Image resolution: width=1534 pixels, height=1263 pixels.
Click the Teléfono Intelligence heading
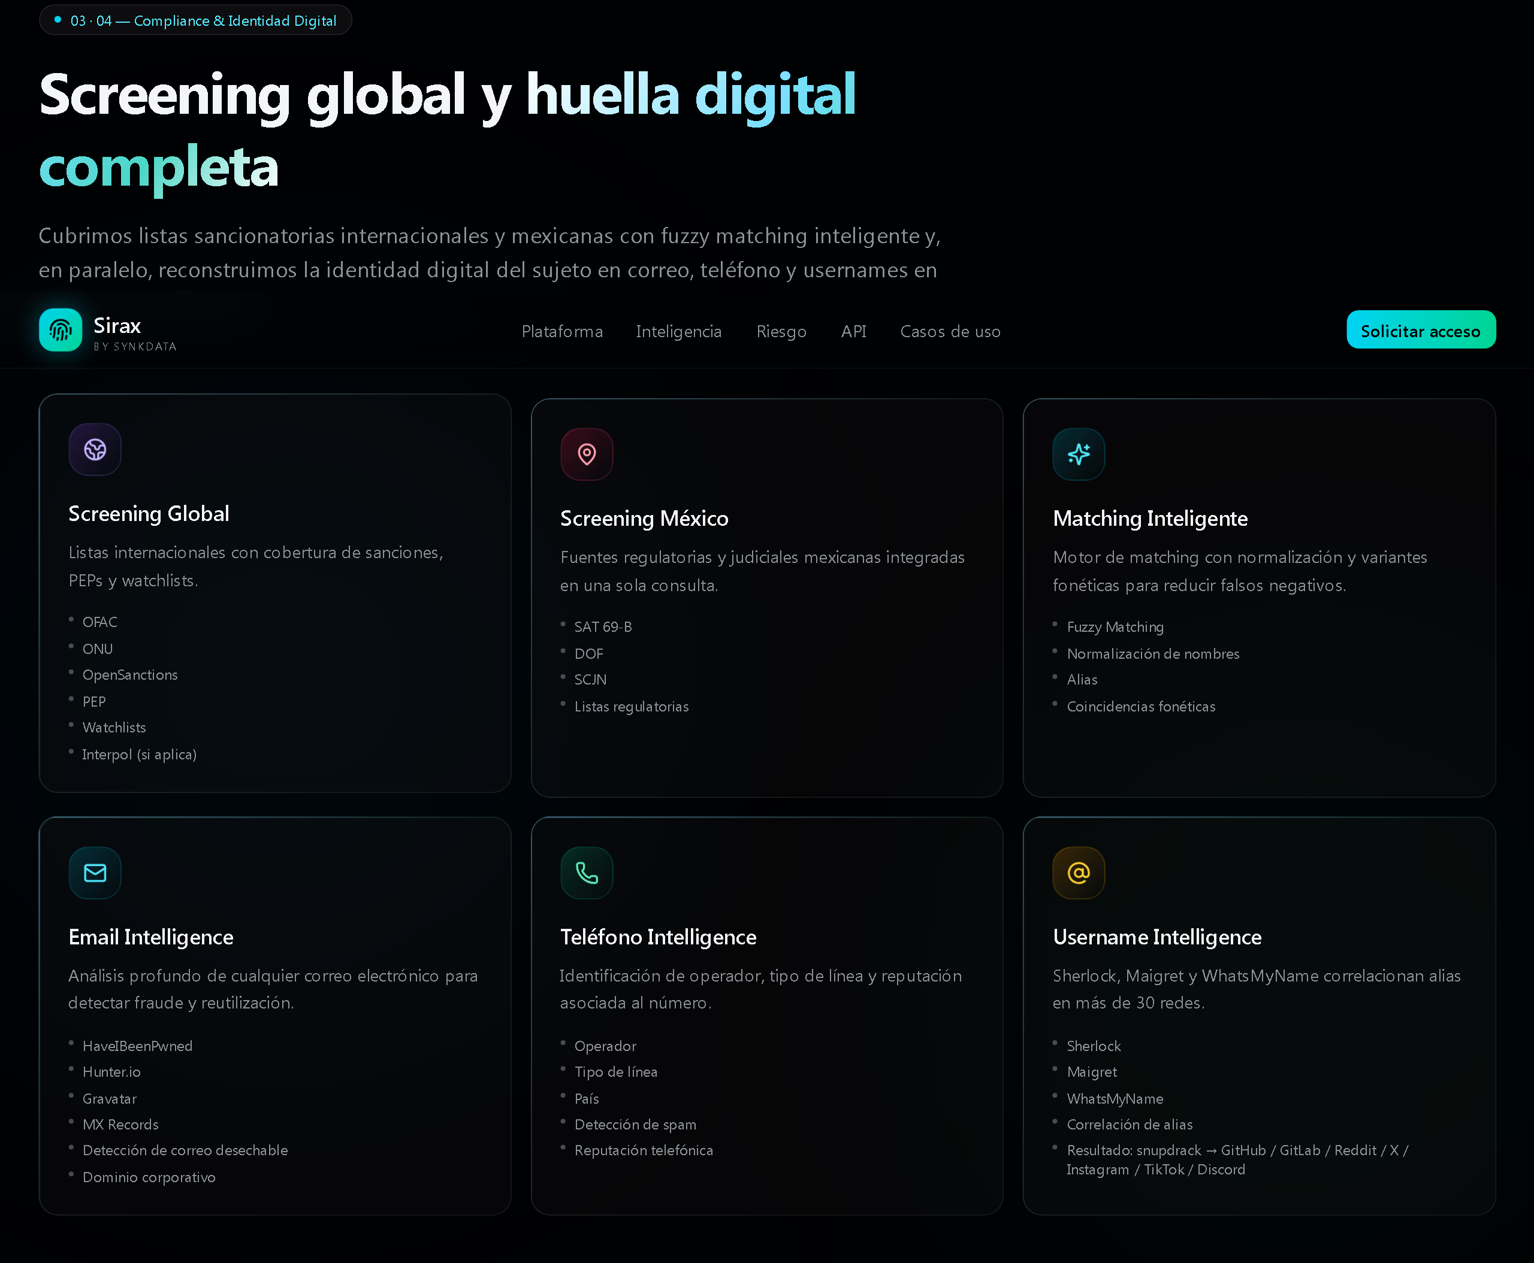tap(658, 937)
